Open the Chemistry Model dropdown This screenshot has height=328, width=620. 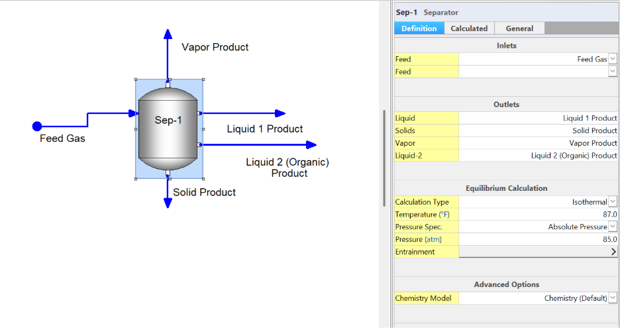click(613, 298)
